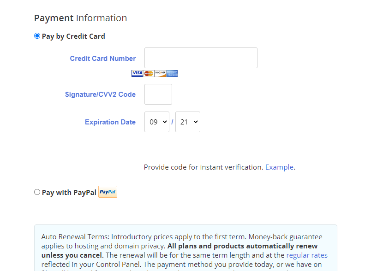Click the Signature/CVV2 Code label

click(x=100, y=94)
